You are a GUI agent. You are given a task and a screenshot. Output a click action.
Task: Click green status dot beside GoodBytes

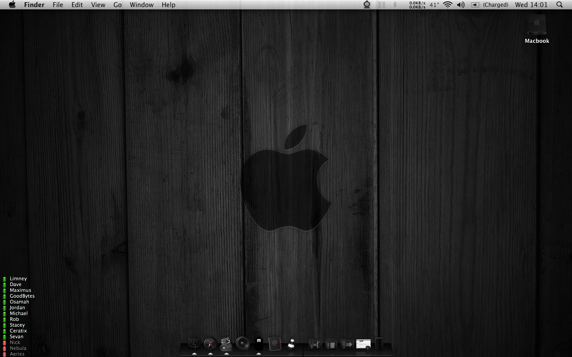[4, 296]
